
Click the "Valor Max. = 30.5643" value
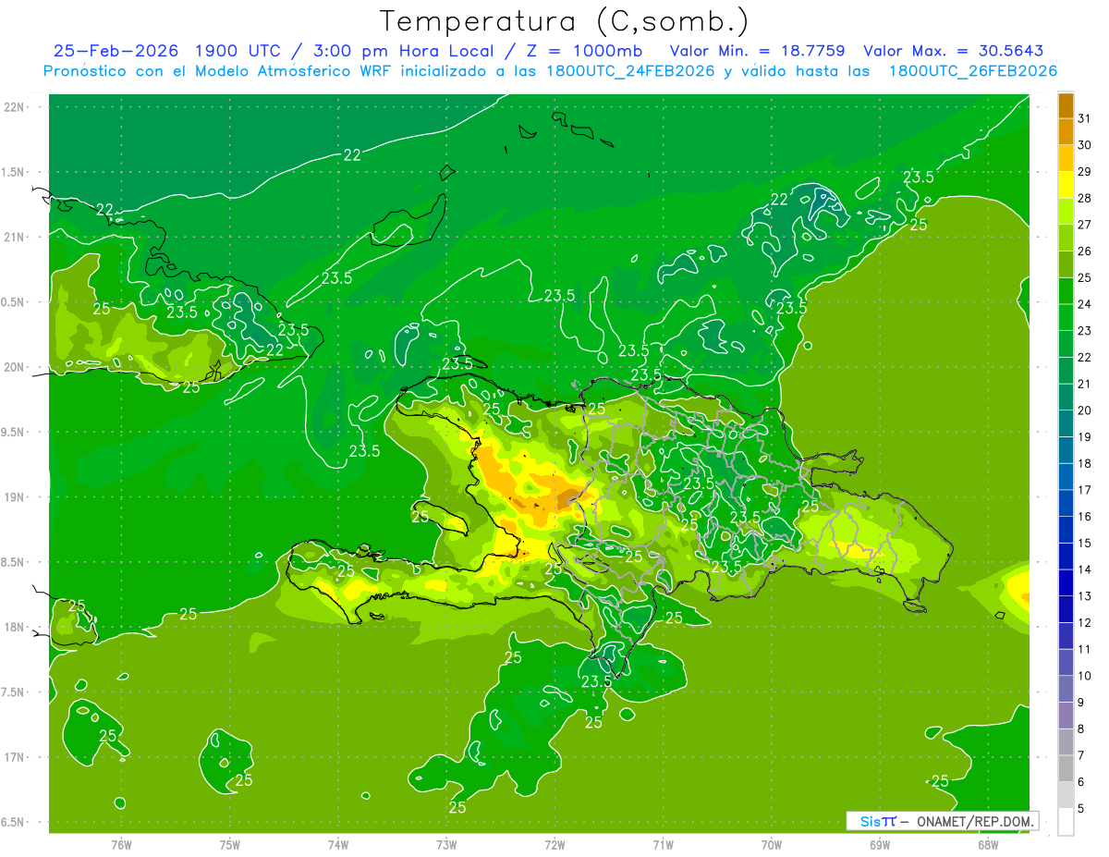pos(953,51)
